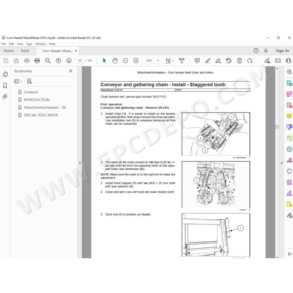Close the Bookmarks panel
Screen dimensions: 293x293
pos(70,71)
